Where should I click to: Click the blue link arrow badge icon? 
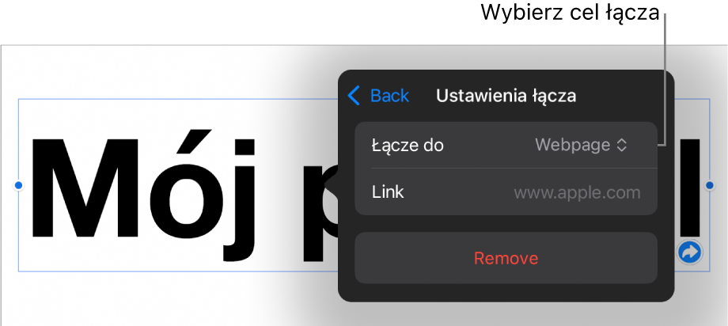(x=690, y=252)
